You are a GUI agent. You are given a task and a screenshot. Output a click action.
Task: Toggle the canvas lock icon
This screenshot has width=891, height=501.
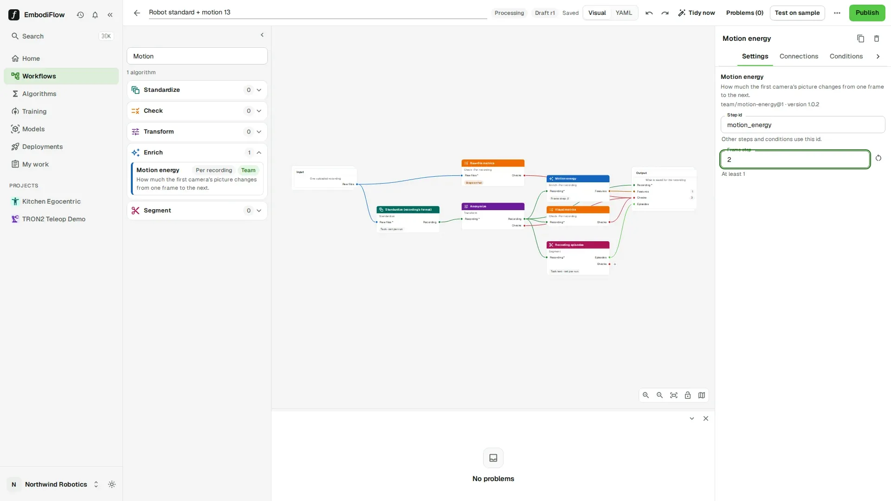tap(688, 395)
